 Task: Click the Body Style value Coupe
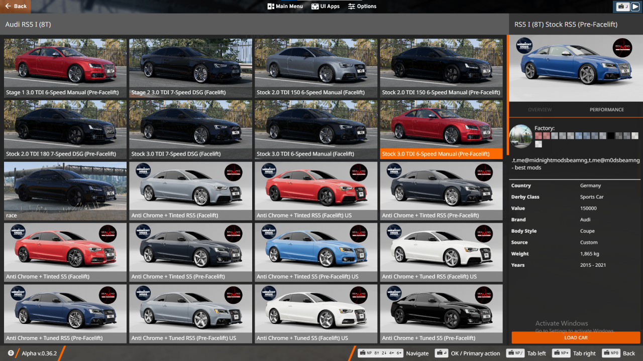click(x=587, y=231)
